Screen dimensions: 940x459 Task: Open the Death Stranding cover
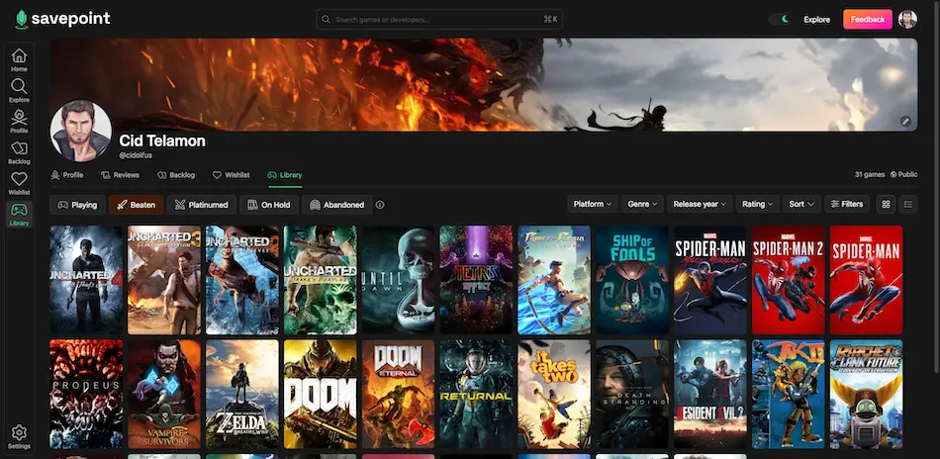pyautogui.click(x=632, y=395)
